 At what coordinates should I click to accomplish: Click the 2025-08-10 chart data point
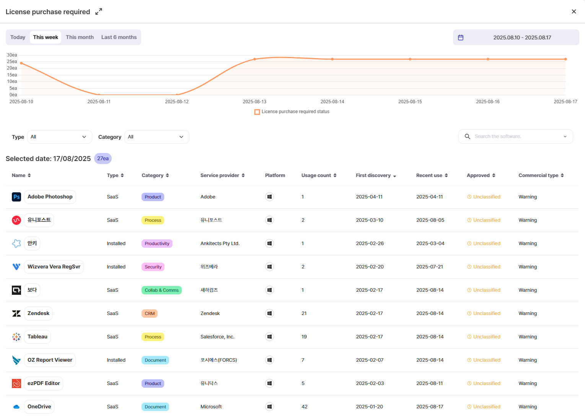(21, 63)
